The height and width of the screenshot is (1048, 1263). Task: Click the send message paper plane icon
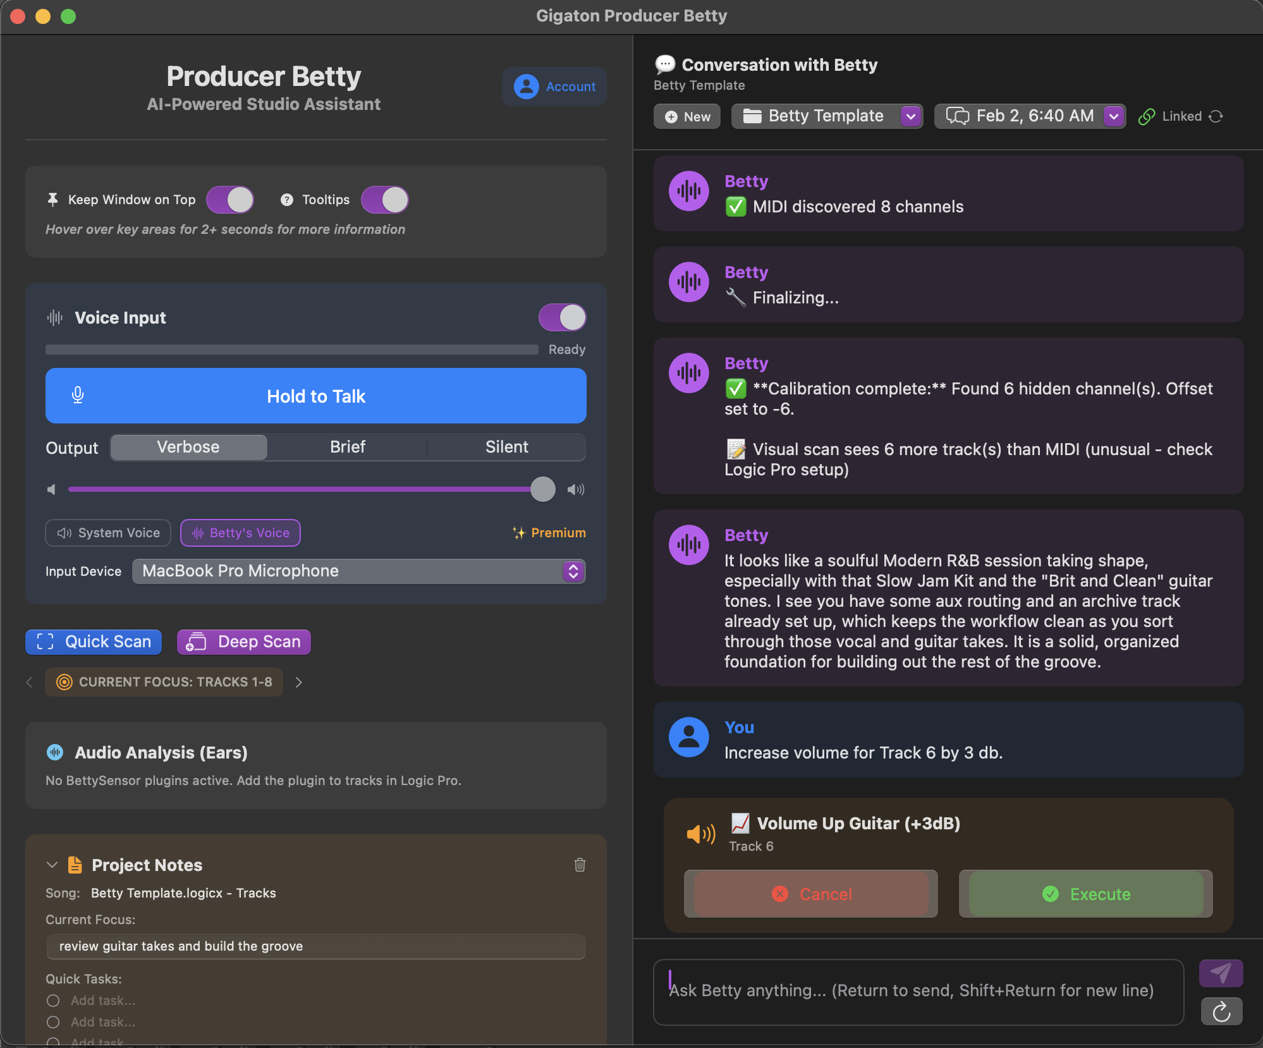pos(1220,973)
